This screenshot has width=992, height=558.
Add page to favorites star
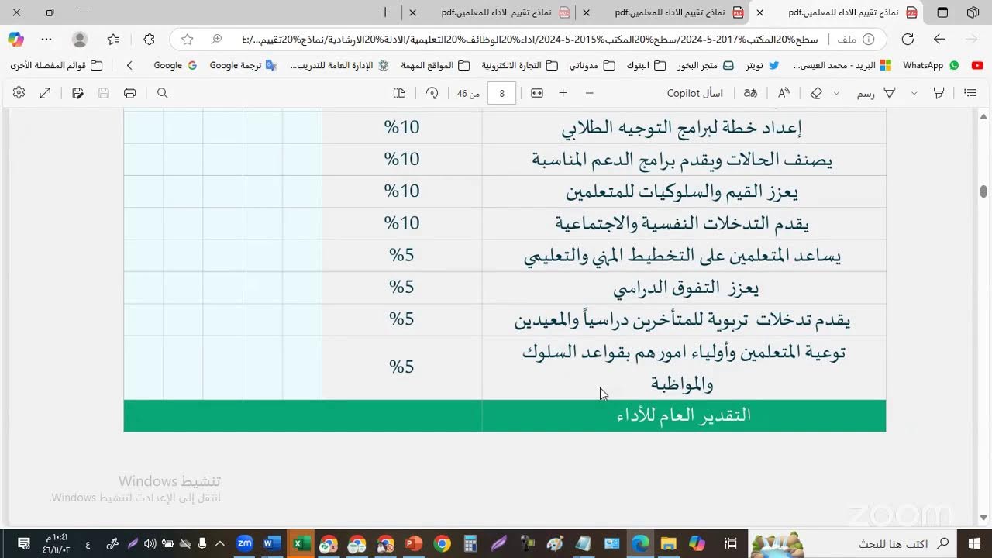click(x=187, y=39)
